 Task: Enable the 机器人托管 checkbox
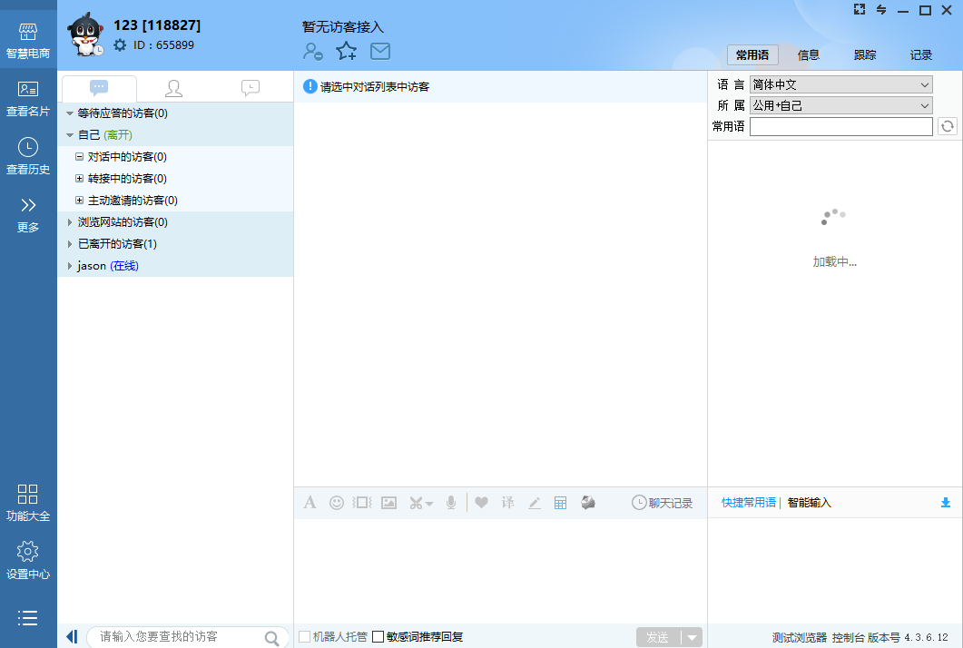(305, 637)
